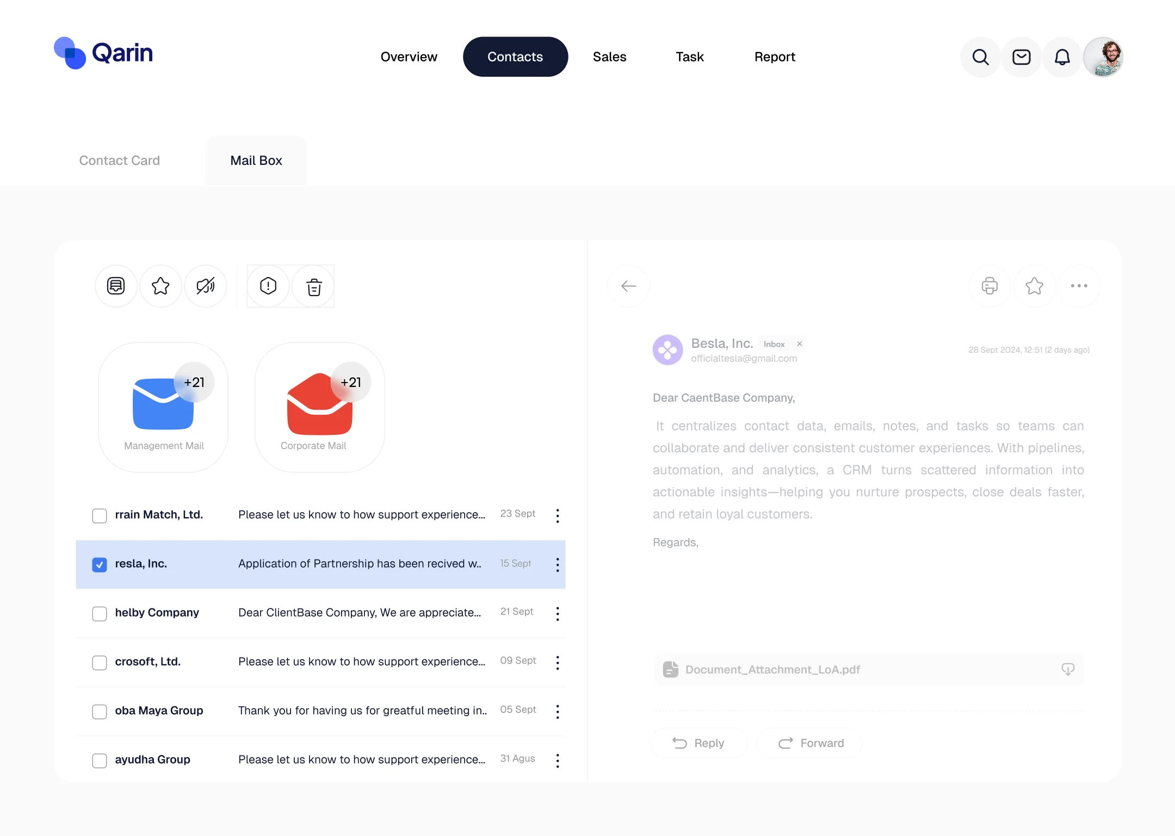Image resolution: width=1175 pixels, height=836 pixels.
Task: Open the Corporate Mail folder card
Action: pyautogui.click(x=319, y=407)
